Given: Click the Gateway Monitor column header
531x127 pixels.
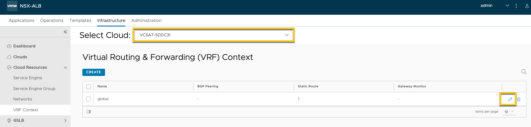Looking at the screenshot, I should 412,86.
